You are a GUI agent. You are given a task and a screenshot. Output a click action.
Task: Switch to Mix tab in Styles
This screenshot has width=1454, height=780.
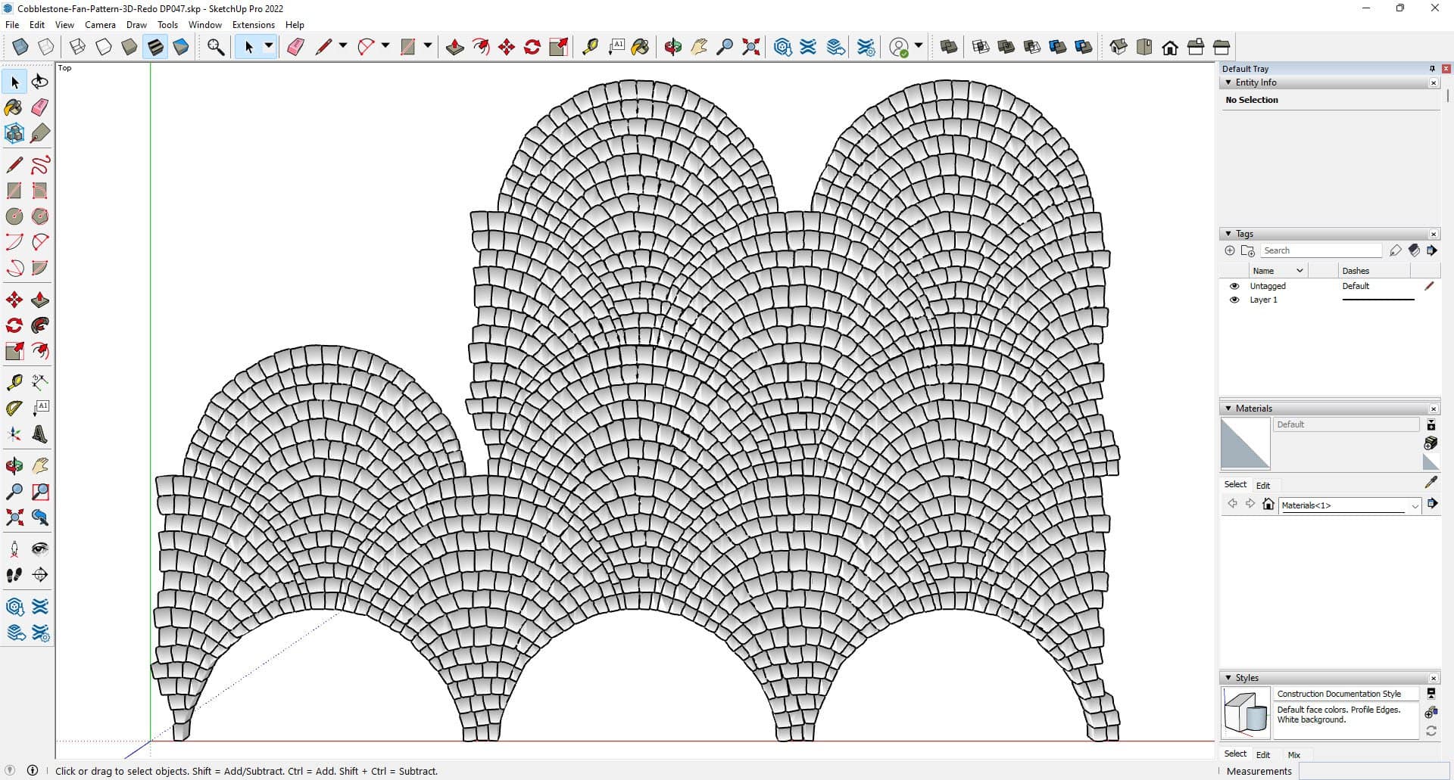(x=1293, y=754)
